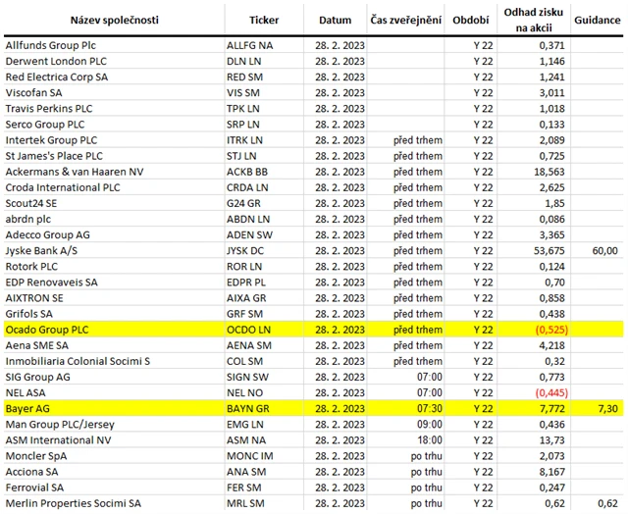
Task: Select the 'Allfunds Group Plc' cell
Action: (50, 45)
